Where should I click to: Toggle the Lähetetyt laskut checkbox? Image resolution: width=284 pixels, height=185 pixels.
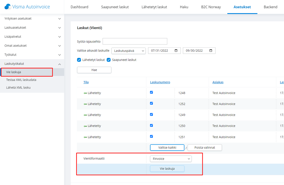(x=79, y=60)
